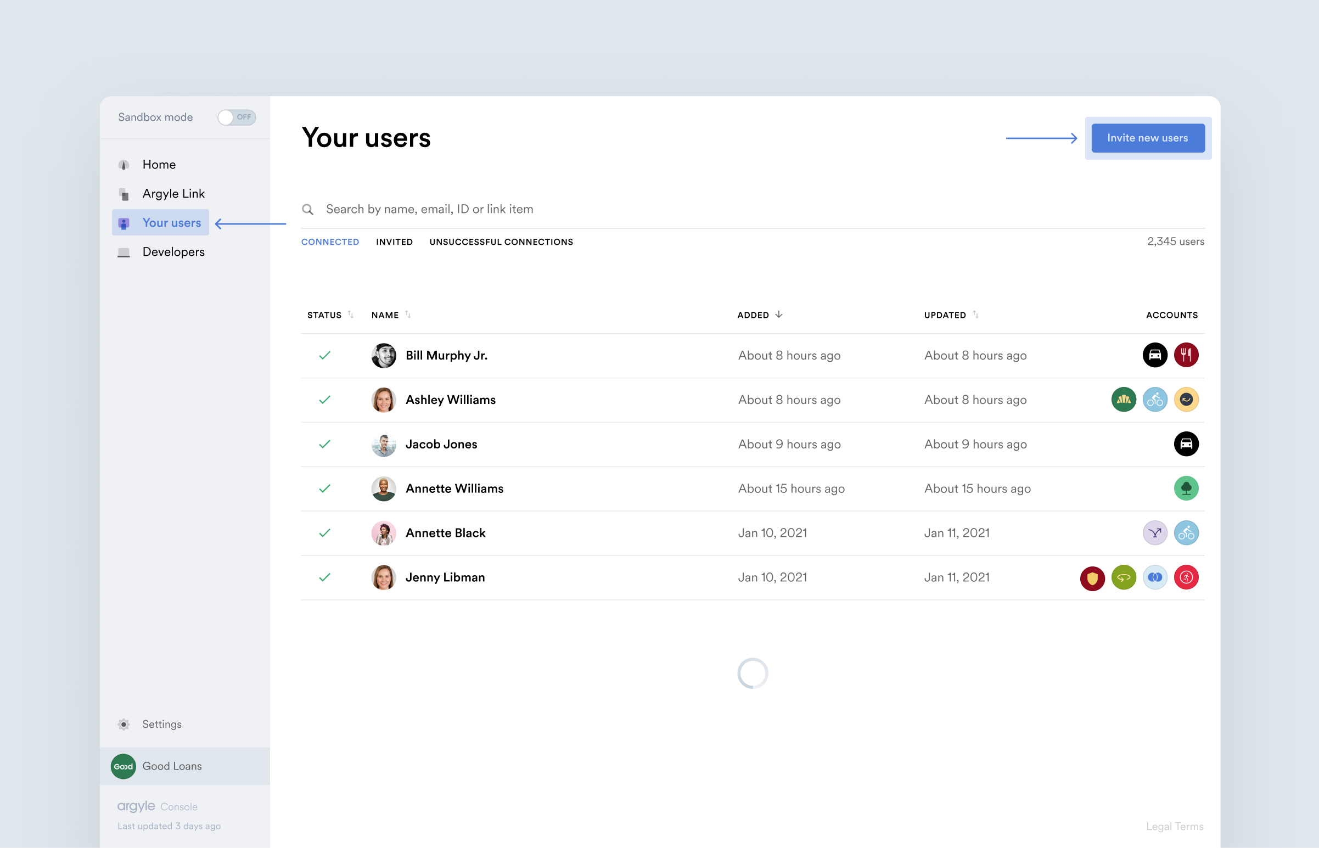This screenshot has height=848, width=1319.
Task: Sort table by Added column arrow
Action: pyautogui.click(x=778, y=315)
